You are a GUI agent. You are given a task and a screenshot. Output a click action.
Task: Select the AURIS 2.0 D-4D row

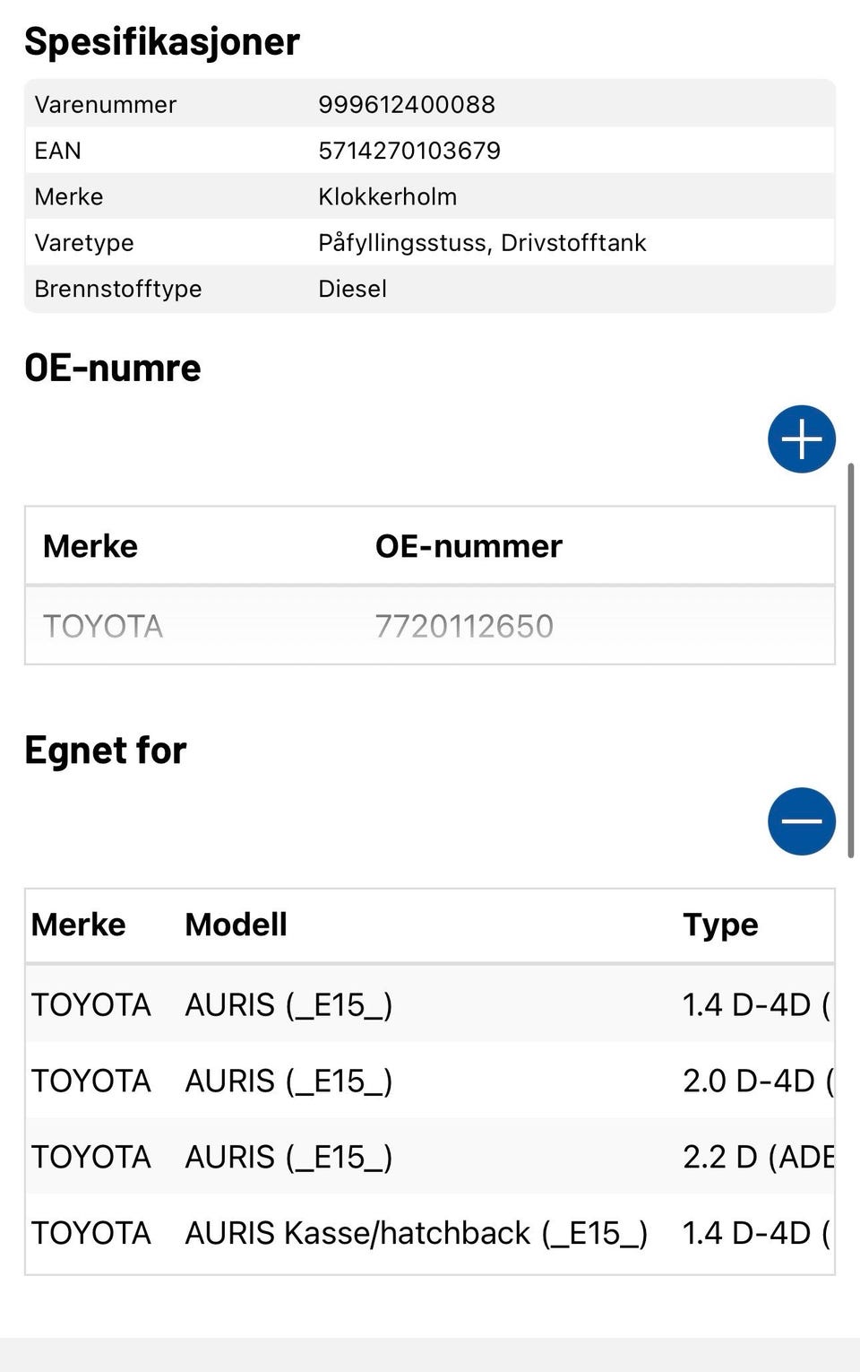(430, 1081)
